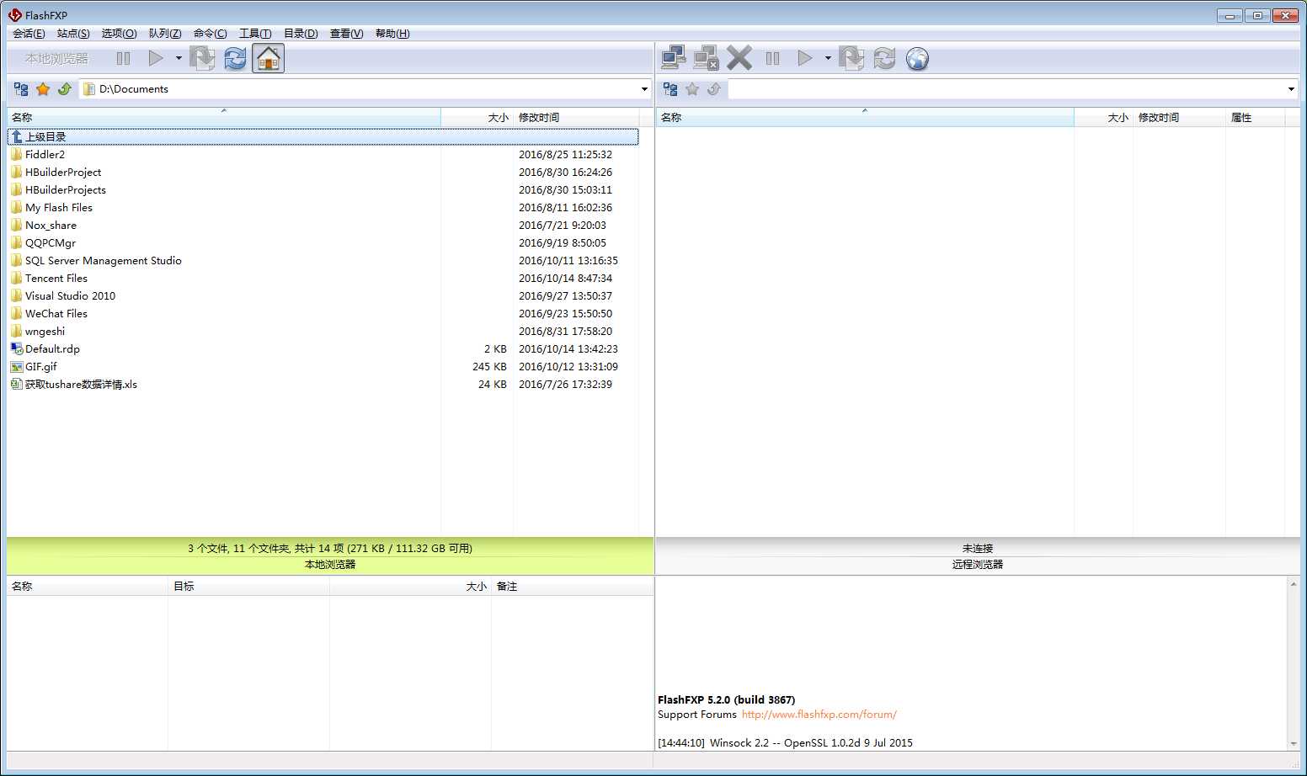The width and height of the screenshot is (1307, 776).
Task: Open the 队列(Z) menu
Action: pos(165,34)
